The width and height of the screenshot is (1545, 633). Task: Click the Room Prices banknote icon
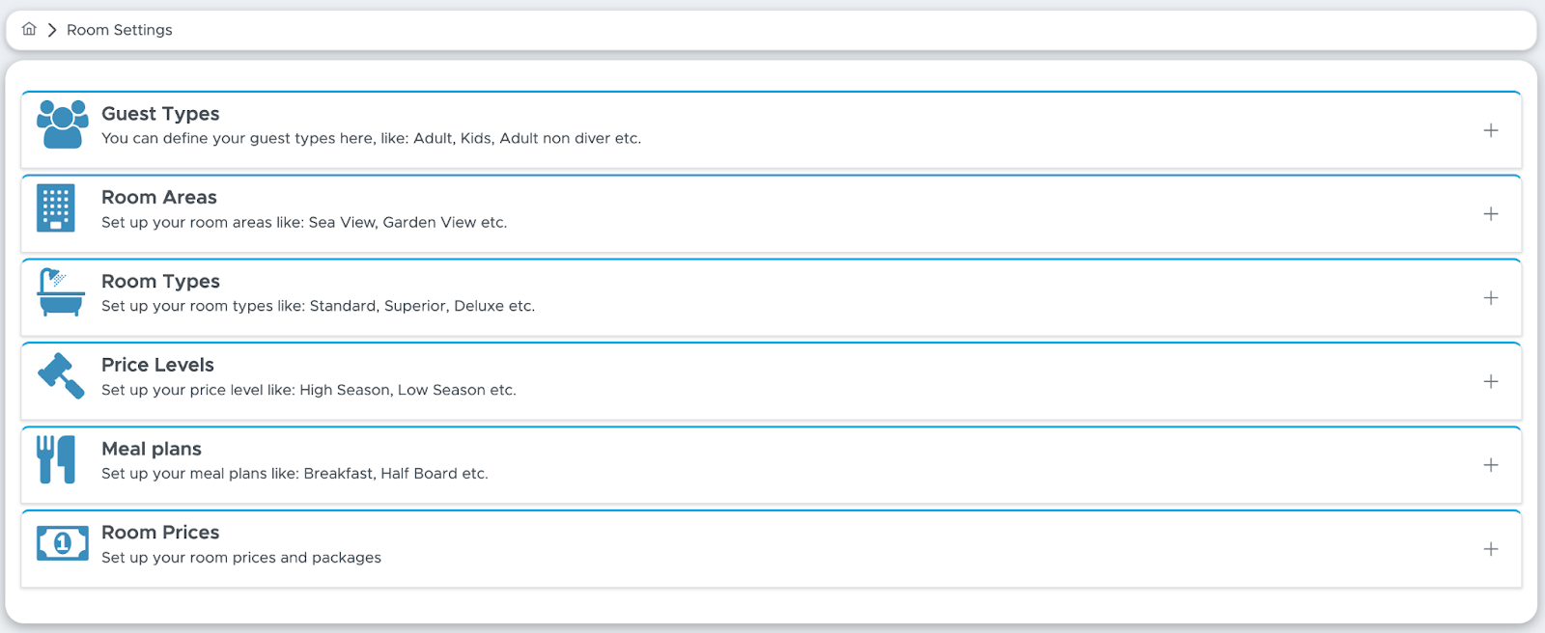click(x=63, y=543)
